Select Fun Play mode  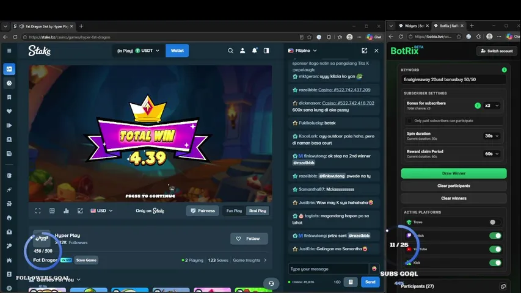(234, 211)
